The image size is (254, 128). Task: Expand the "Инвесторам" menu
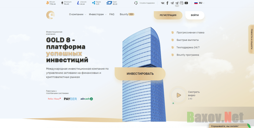[98, 14]
